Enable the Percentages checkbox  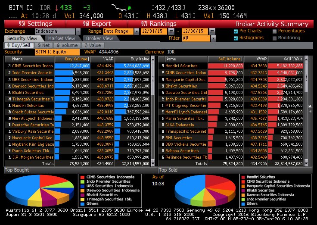click(x=275, y=31)
